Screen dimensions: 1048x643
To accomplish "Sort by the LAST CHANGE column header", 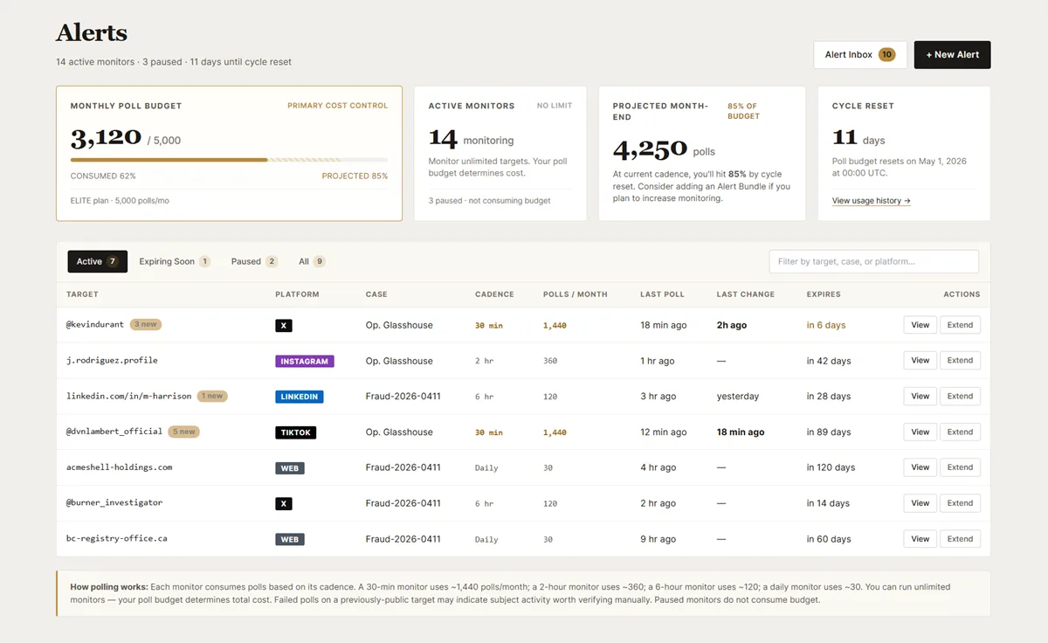I will click(746, 294).
